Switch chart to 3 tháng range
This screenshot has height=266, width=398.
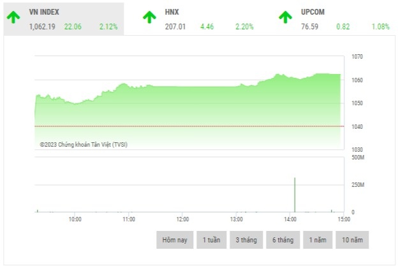246,240
